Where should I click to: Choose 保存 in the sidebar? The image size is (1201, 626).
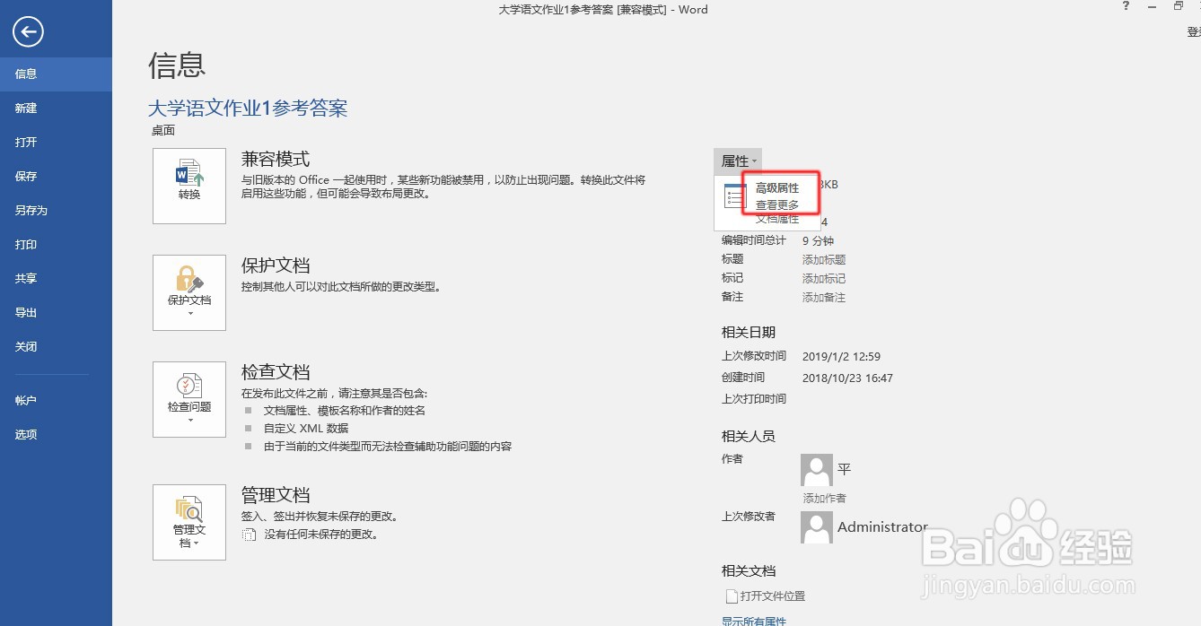[x=56, y=177]
